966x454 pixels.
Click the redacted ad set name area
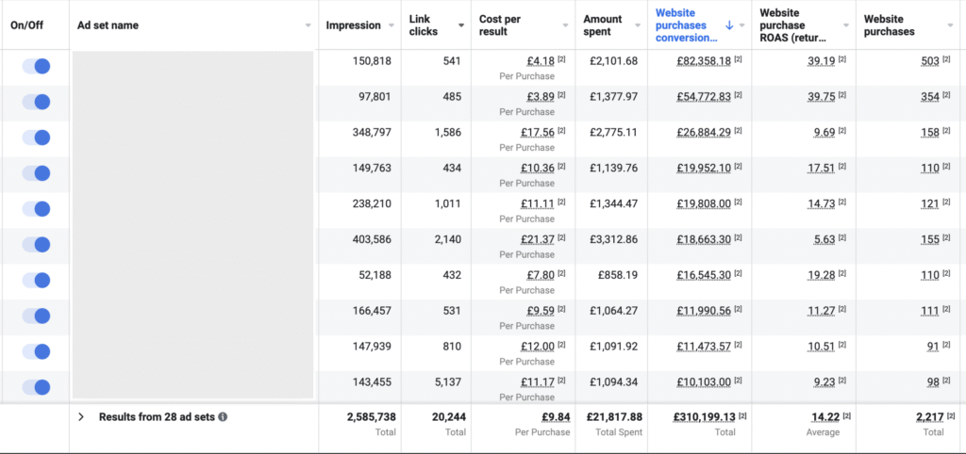pos(192,224)
